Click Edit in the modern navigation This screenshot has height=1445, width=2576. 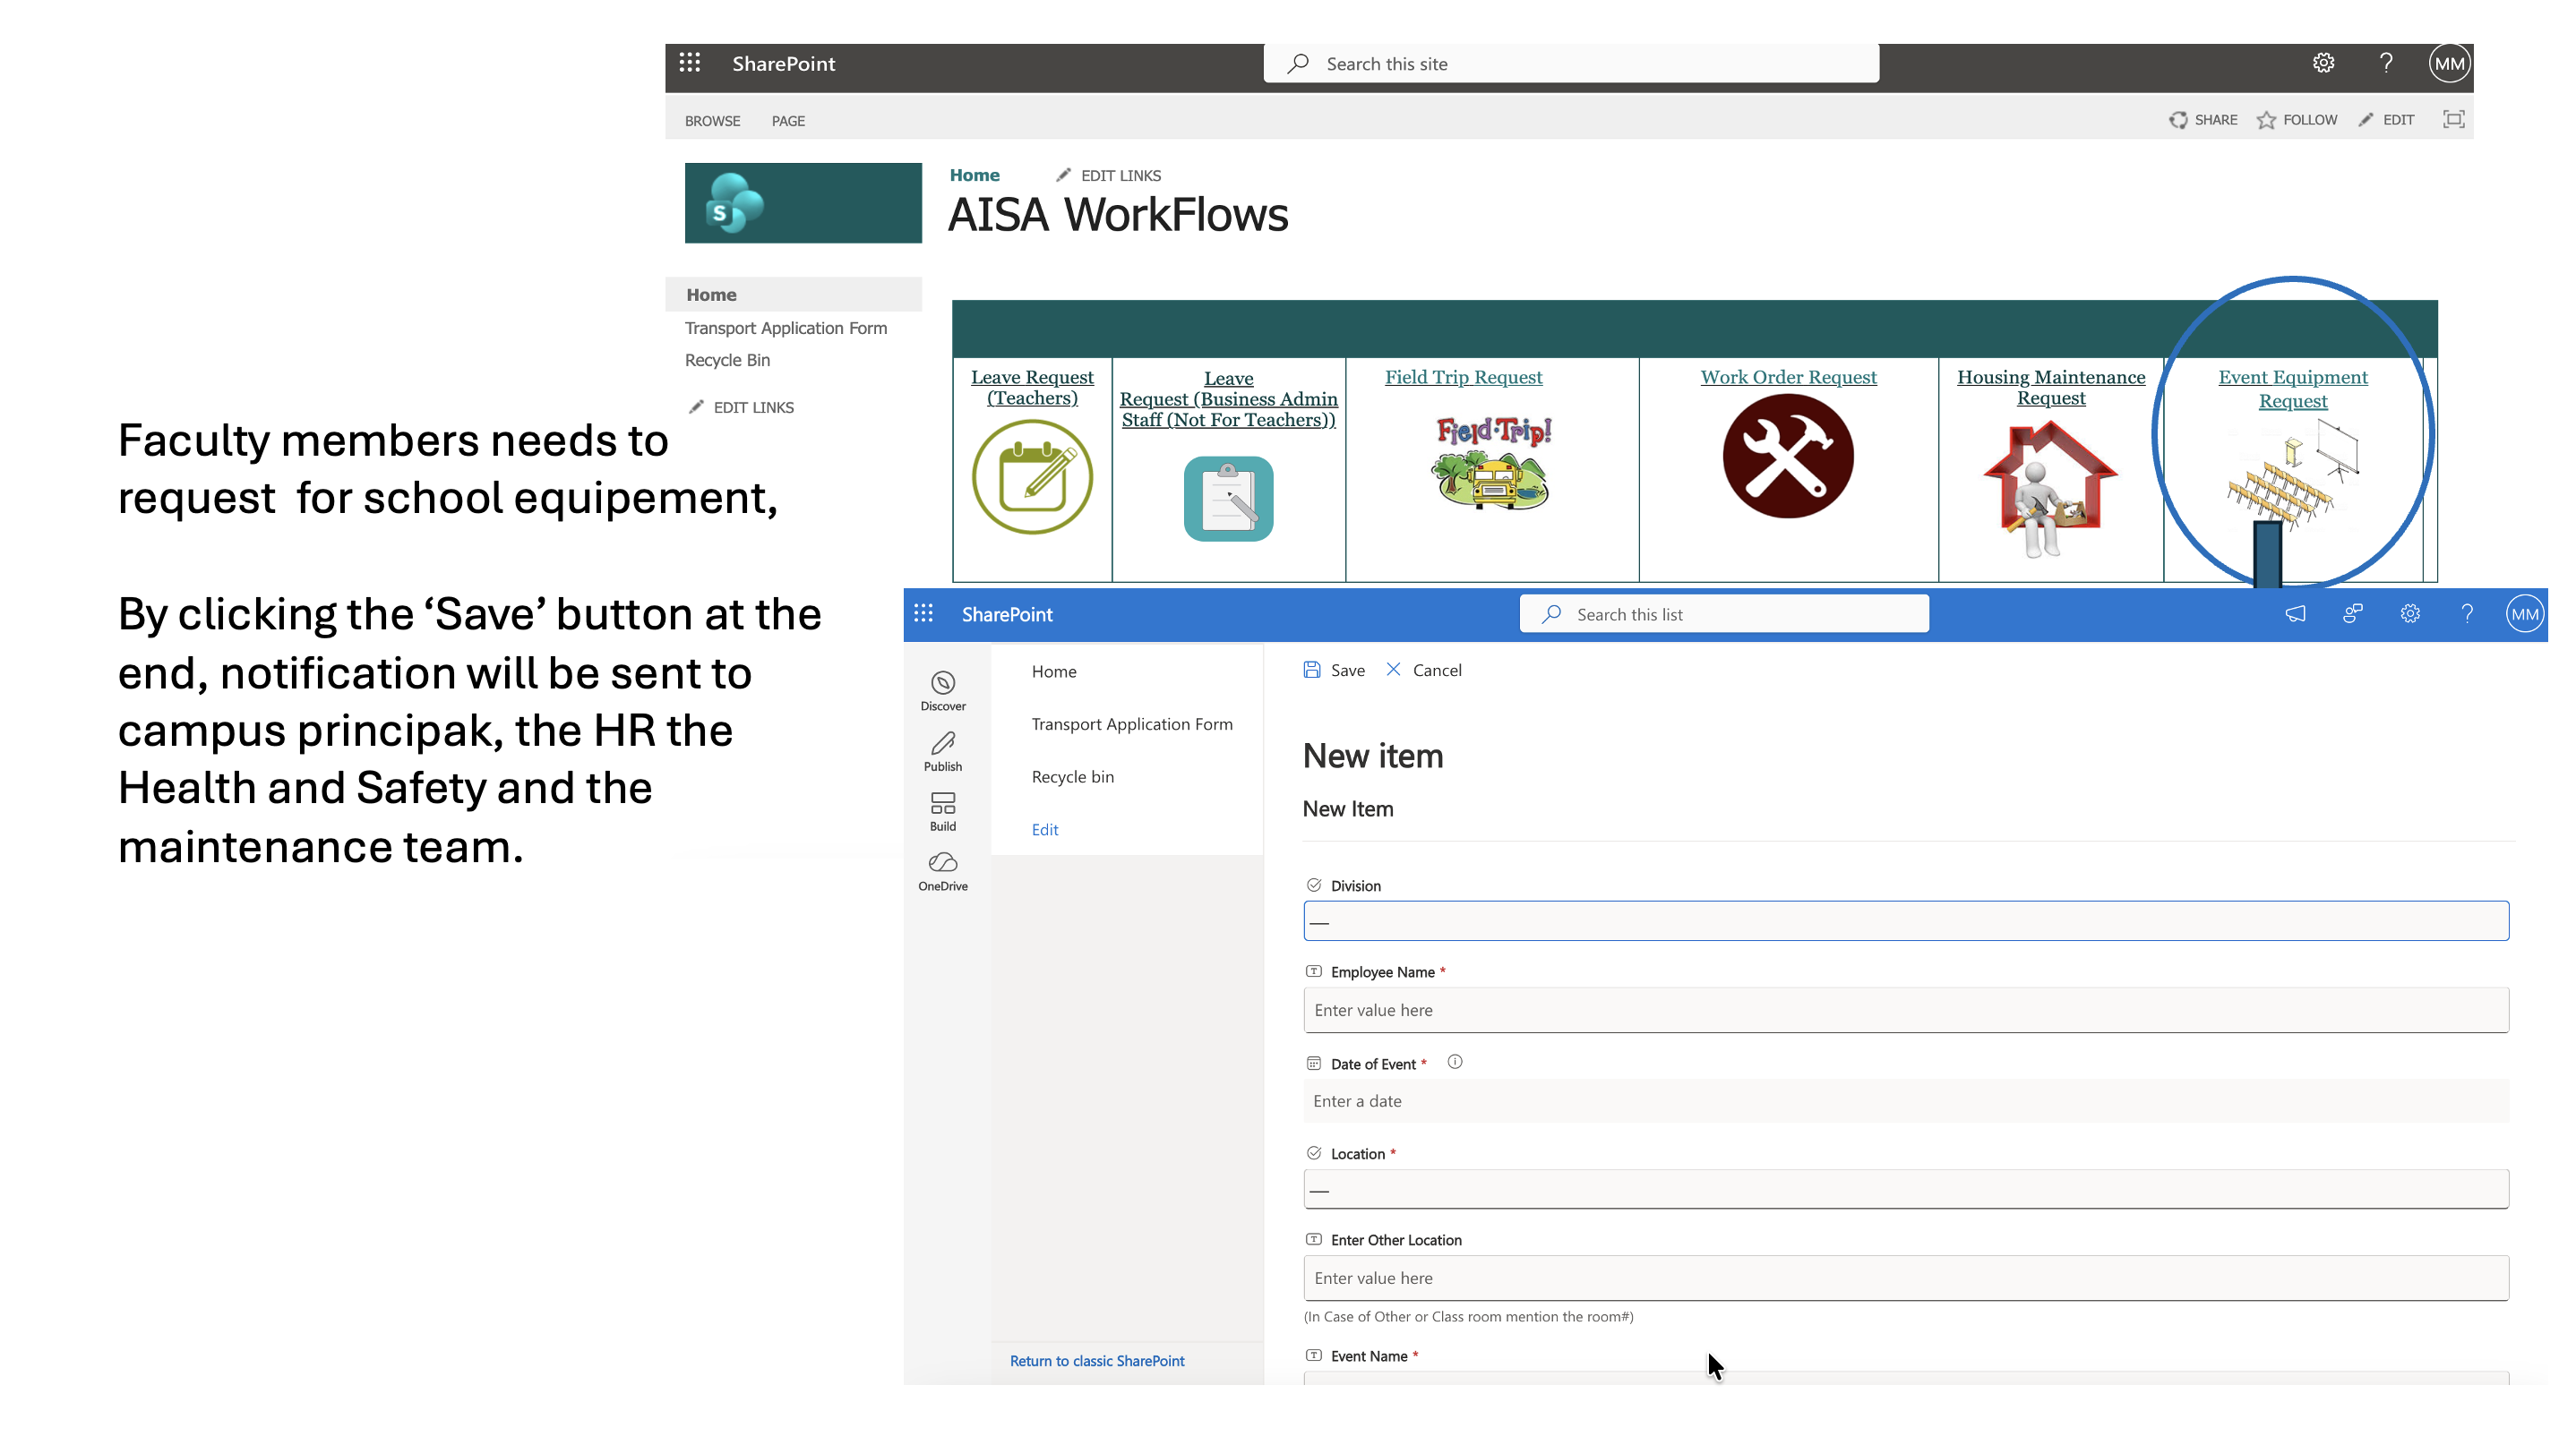pyautogui.click(x=1045, y=829)
